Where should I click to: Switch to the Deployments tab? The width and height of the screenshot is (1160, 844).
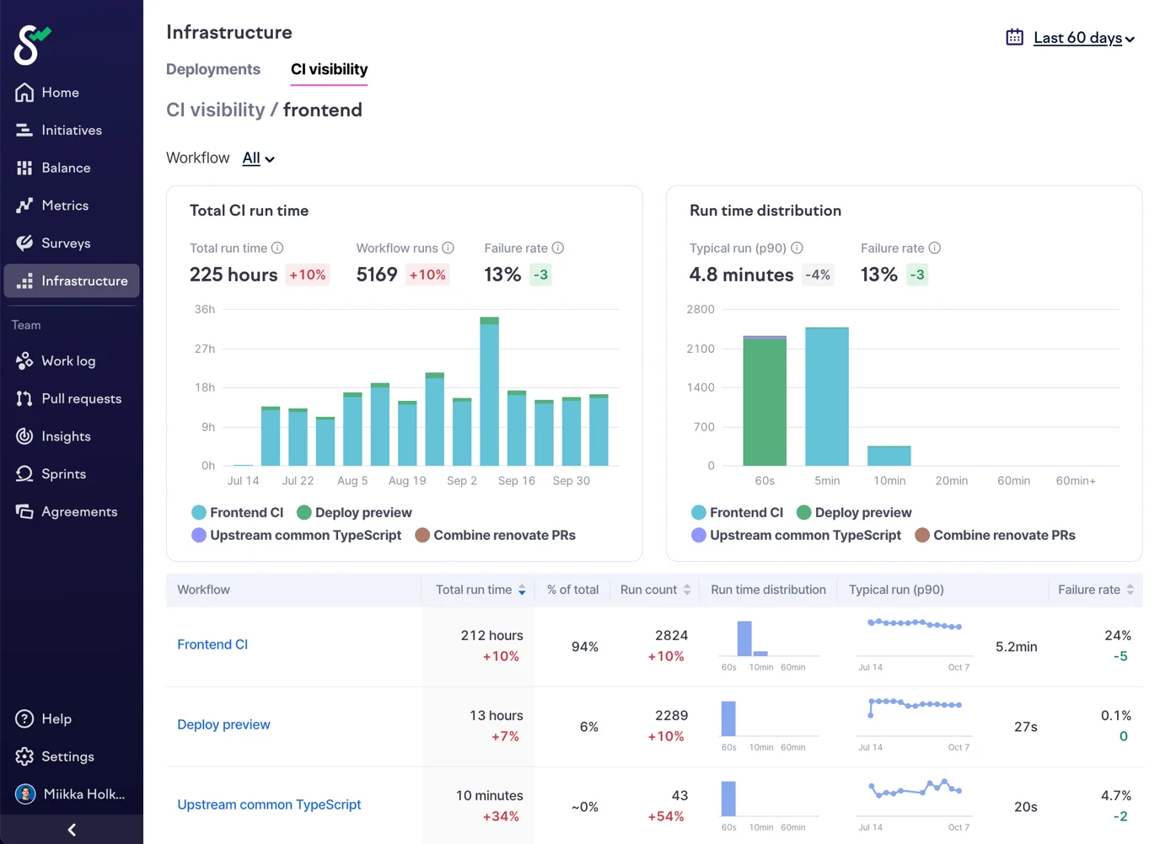click(213, 69)
